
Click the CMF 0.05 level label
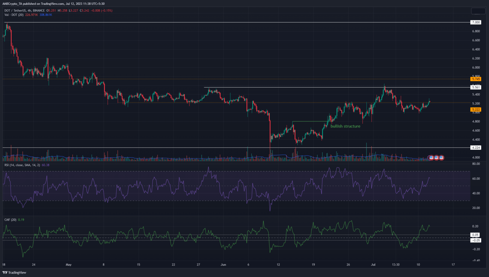475,235
